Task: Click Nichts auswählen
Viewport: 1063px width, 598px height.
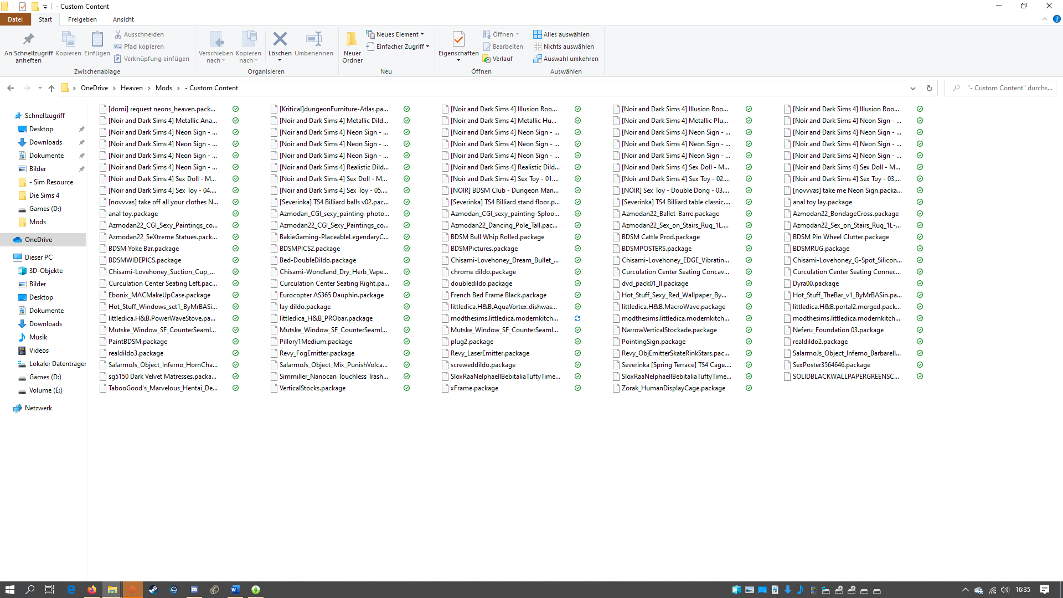Action: [x=564, y=47]
